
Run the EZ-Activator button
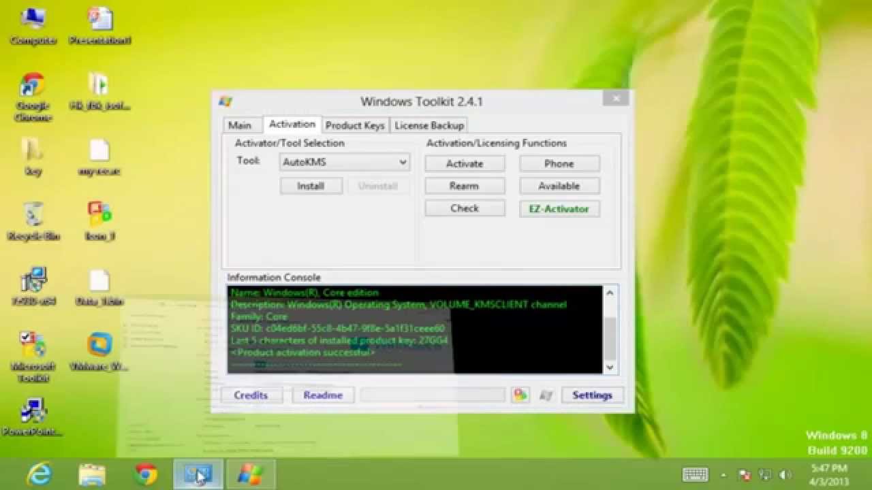point(559,209)
